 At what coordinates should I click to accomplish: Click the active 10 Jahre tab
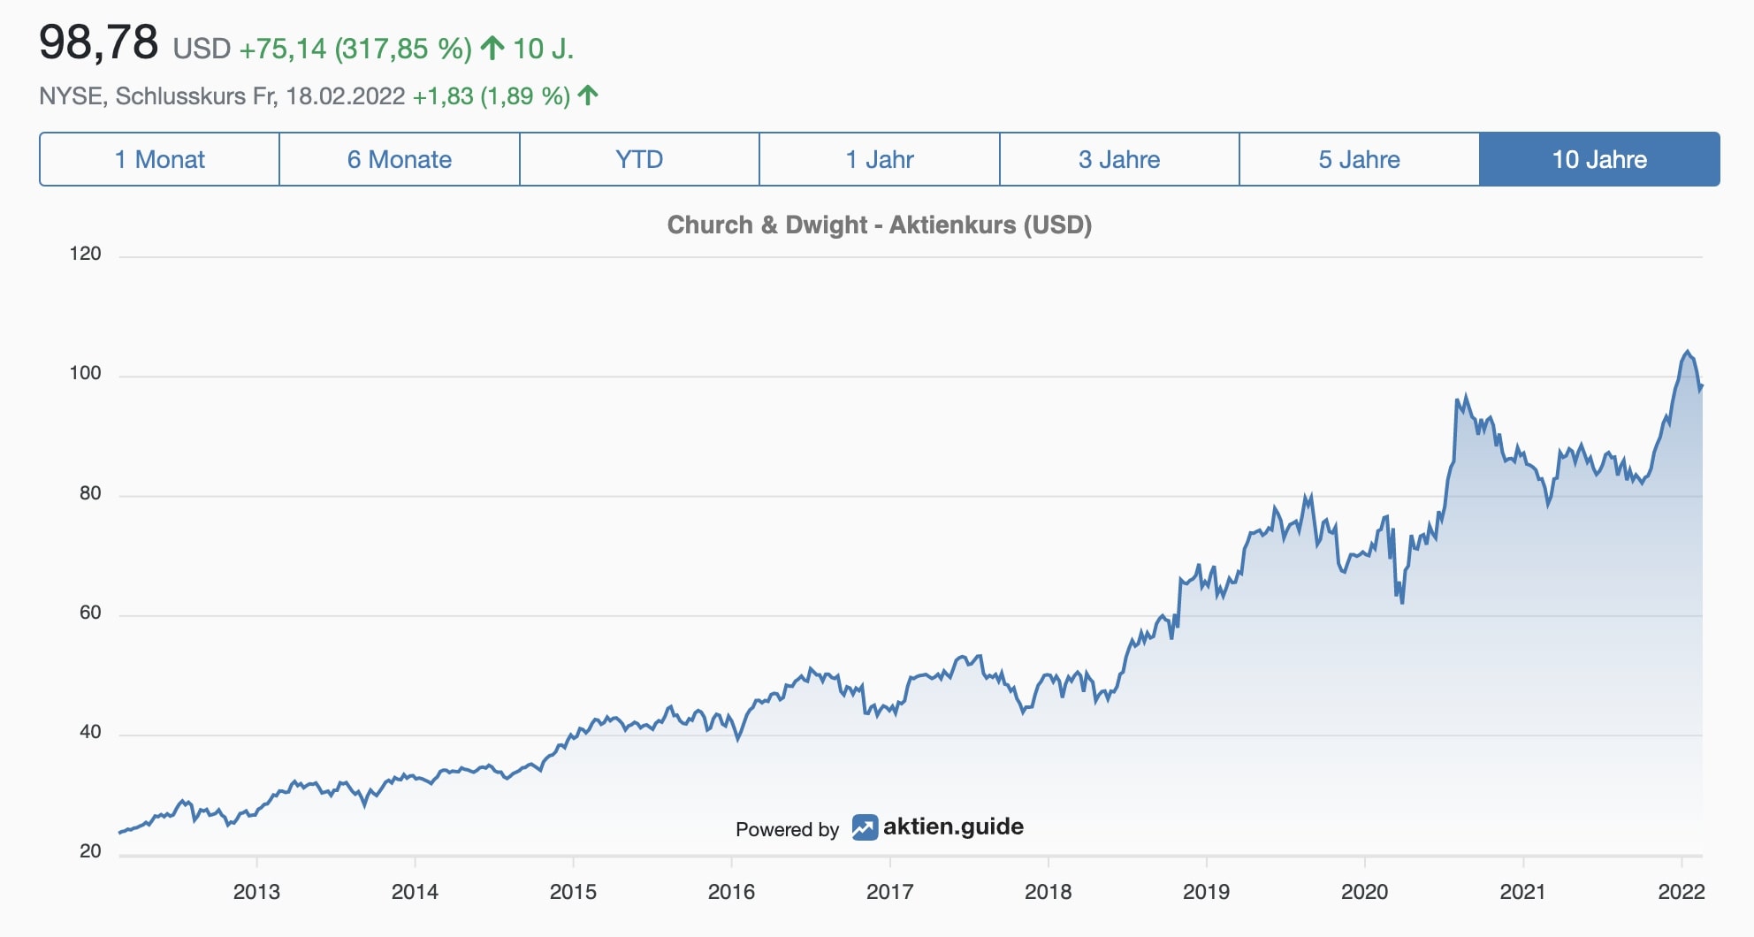1600,159
